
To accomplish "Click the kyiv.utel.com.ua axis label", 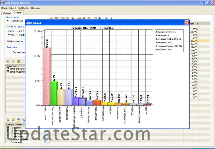I will [139, 115].
